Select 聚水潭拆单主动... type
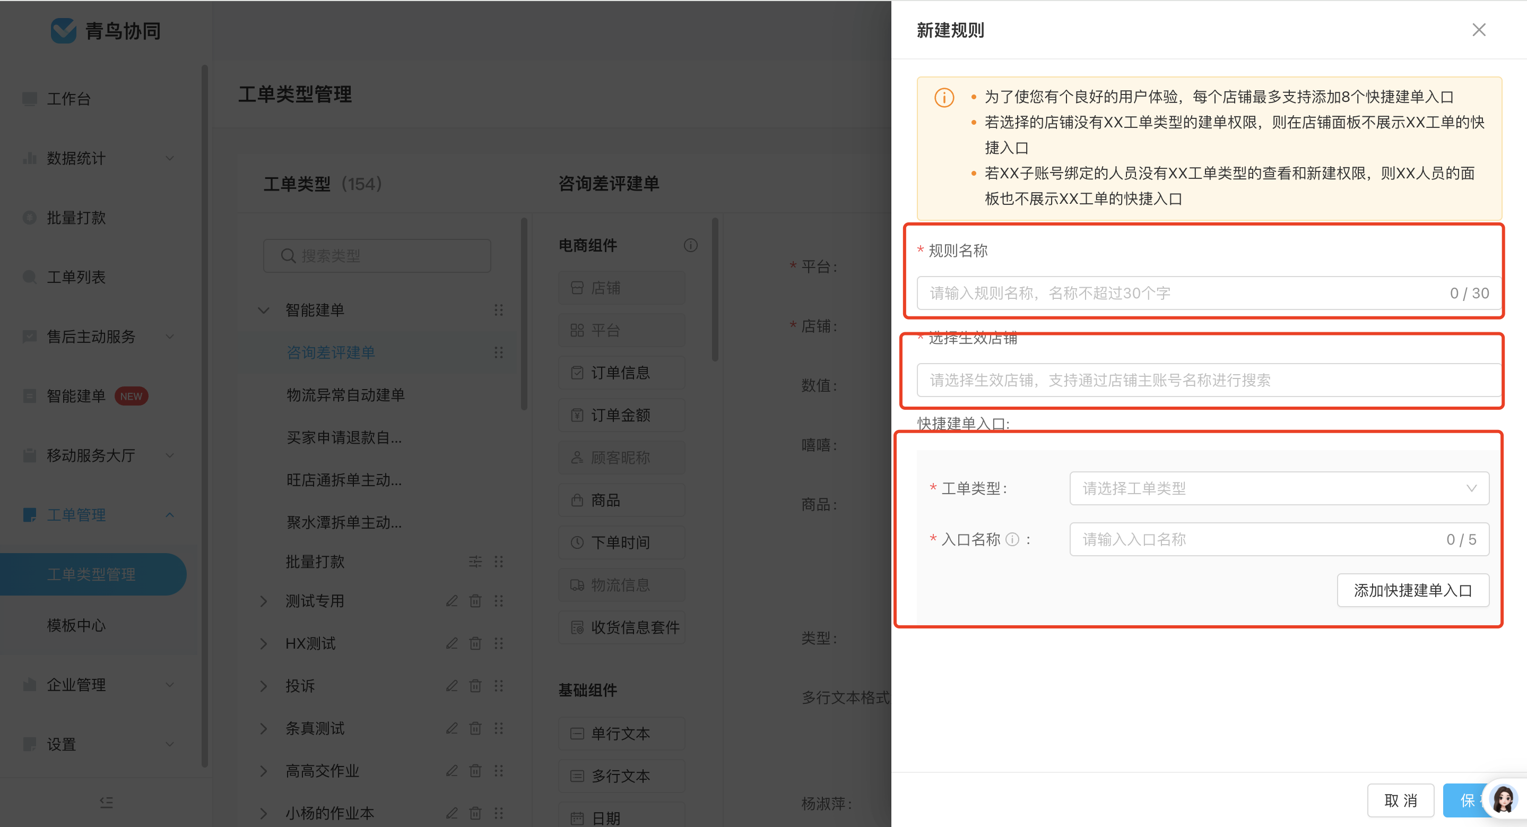 click(344, 522)
